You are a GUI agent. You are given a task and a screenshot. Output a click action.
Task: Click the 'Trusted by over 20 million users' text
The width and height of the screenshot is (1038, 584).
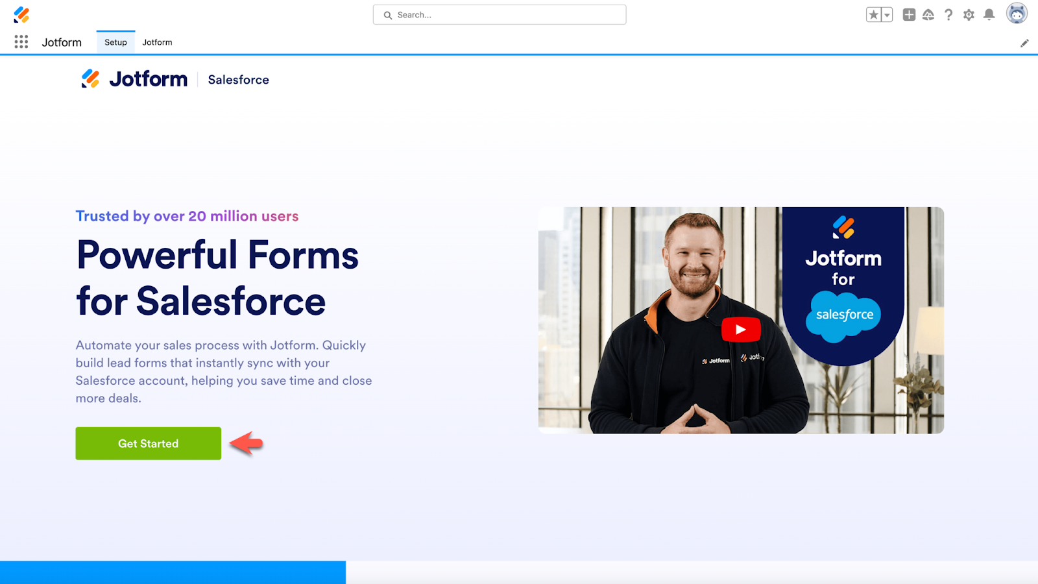pos(187,216)
